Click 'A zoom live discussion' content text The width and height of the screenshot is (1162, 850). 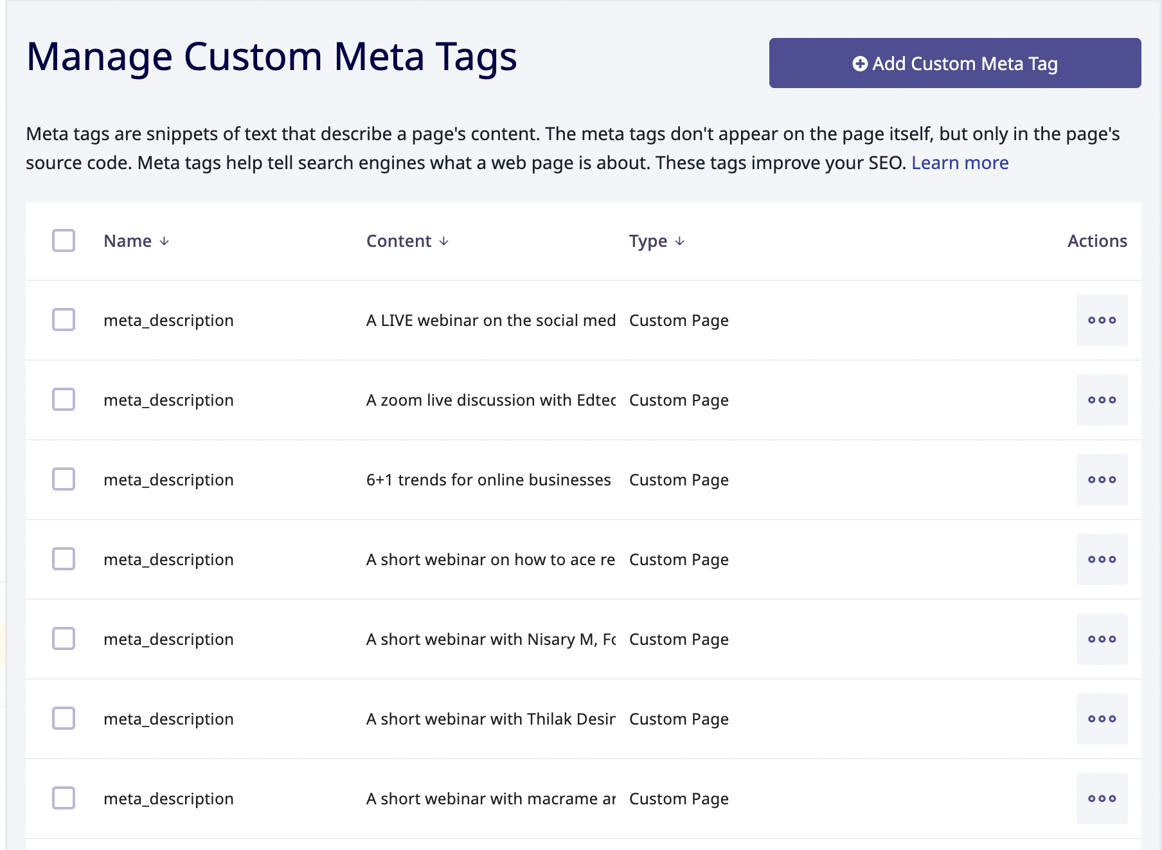(x=490, y=400)
